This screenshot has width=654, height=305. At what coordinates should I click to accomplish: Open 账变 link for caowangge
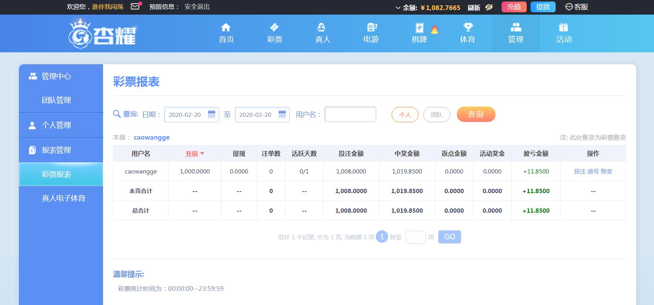[607, 172]
